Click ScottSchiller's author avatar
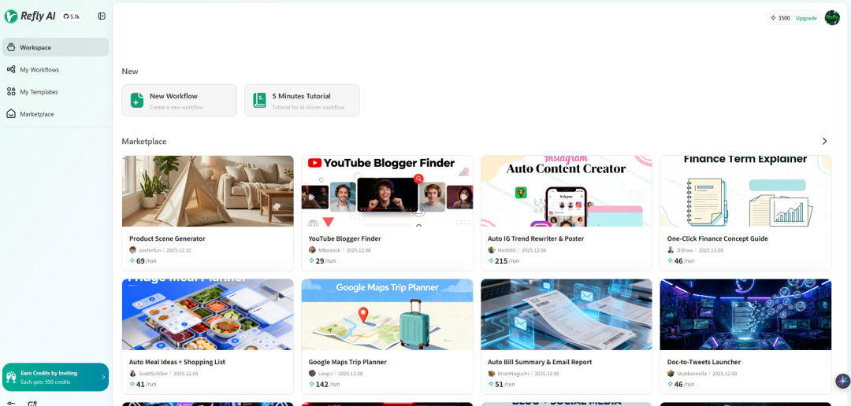 [132, 374]
